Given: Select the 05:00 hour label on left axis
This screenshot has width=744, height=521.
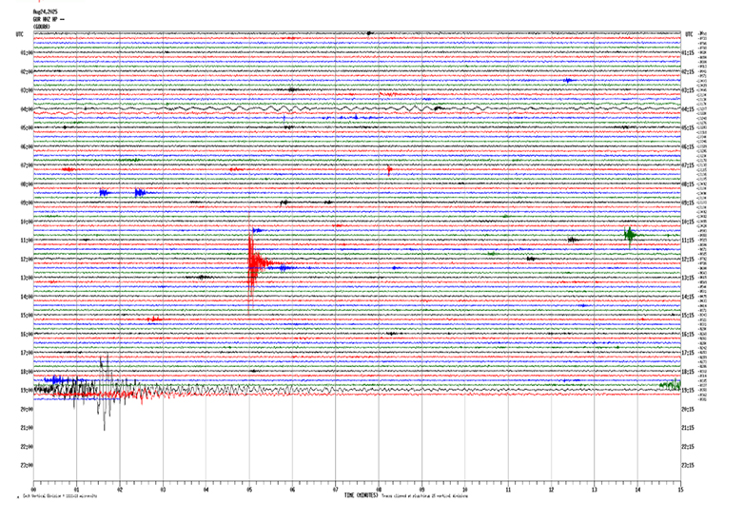Looking at the screenshot, I should (x=27, y=127).
